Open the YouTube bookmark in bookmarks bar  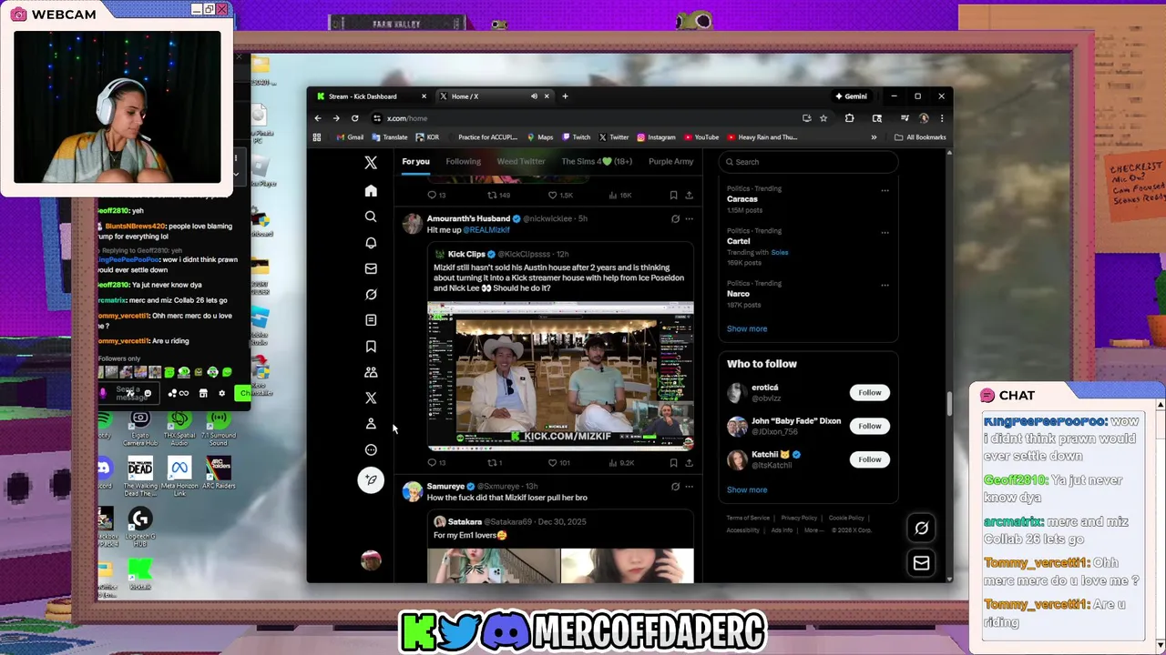tap(701, 137)
